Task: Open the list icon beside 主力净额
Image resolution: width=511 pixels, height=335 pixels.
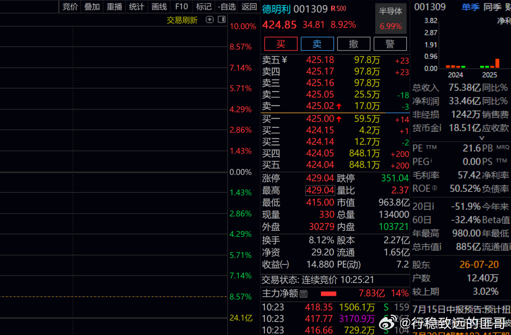Action: click(x=303, y=294)
